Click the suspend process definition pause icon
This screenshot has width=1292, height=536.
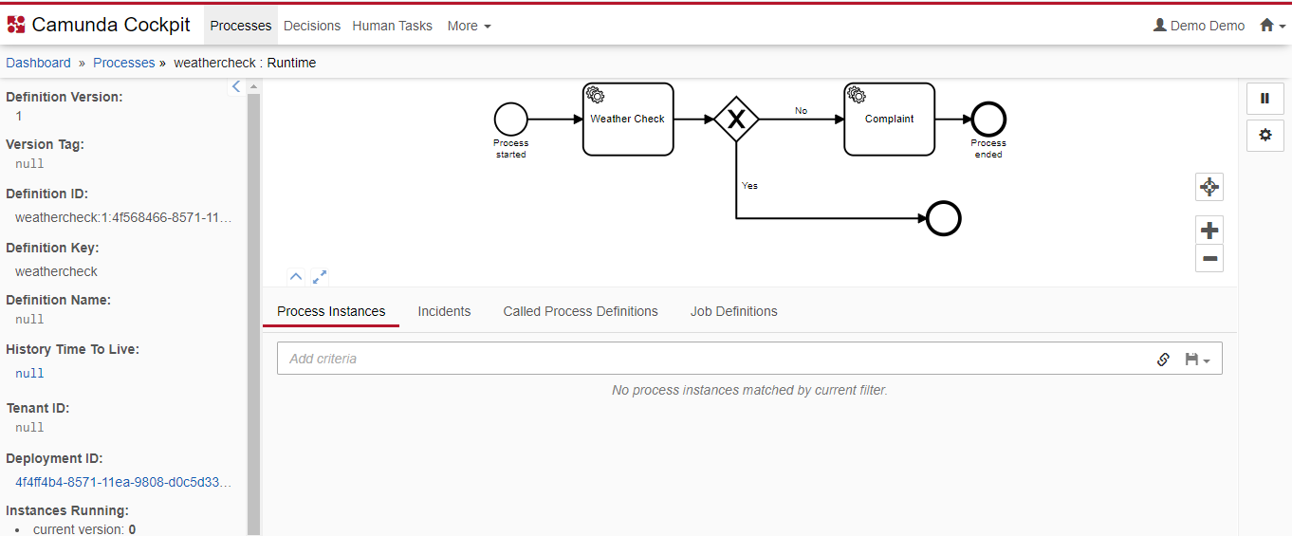tap(1264, 98)
